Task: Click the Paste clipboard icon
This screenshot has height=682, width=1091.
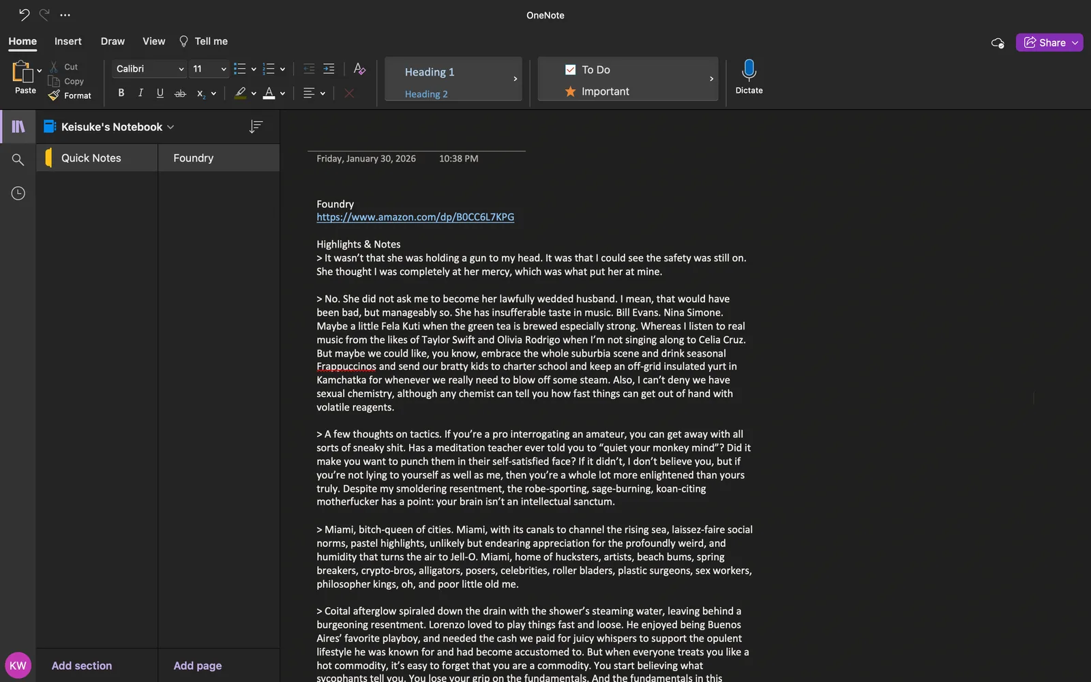Action: [x=22, y=71]
